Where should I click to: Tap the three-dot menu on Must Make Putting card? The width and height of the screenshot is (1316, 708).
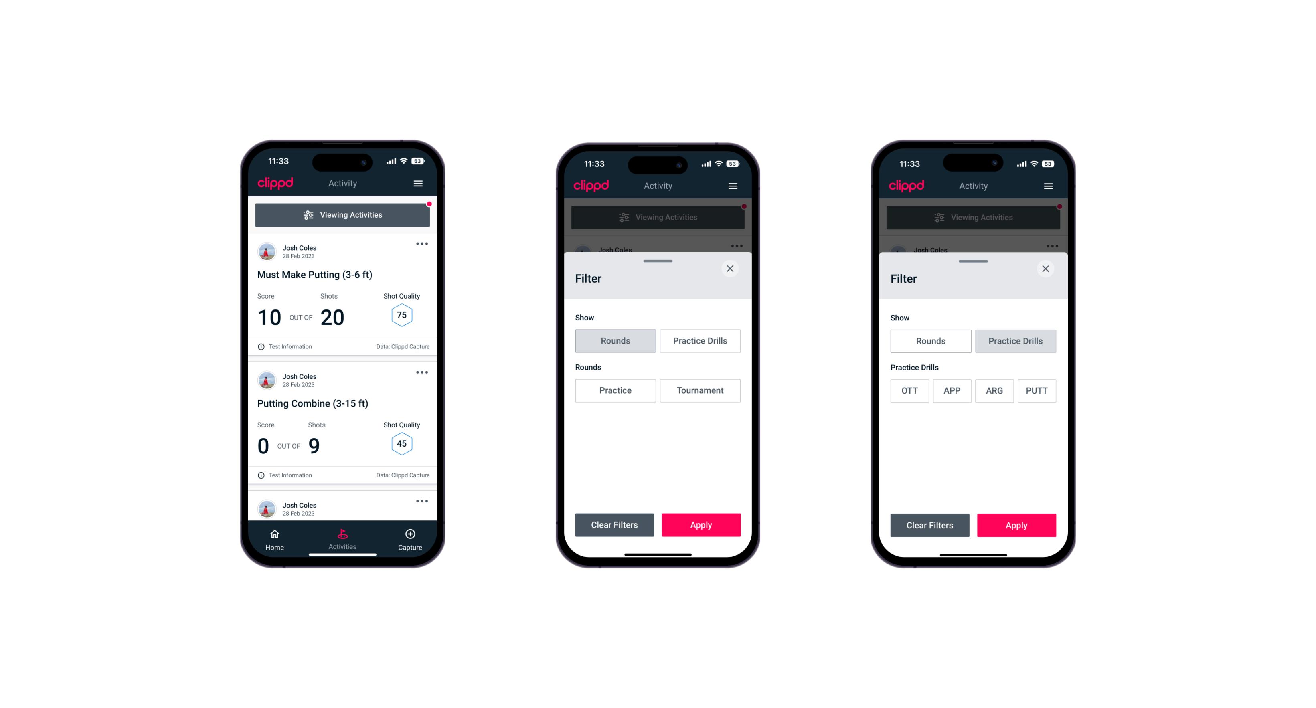[x=421, y=244]
